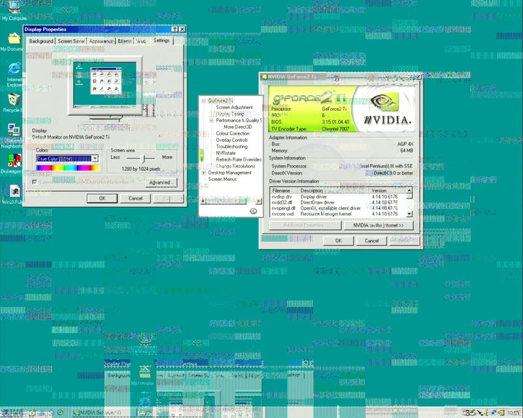Click the NVIDIA eye logo in GeForce2 Ti window
Image resolution: width=523 pixels, height=418 pixels.
point(385,101)
